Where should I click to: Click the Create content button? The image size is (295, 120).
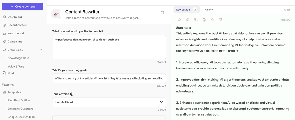pos(22,6)
